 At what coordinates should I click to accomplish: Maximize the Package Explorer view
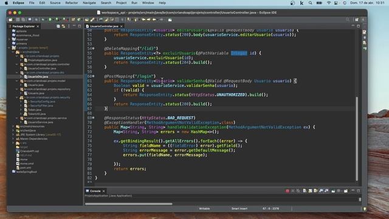80,26
